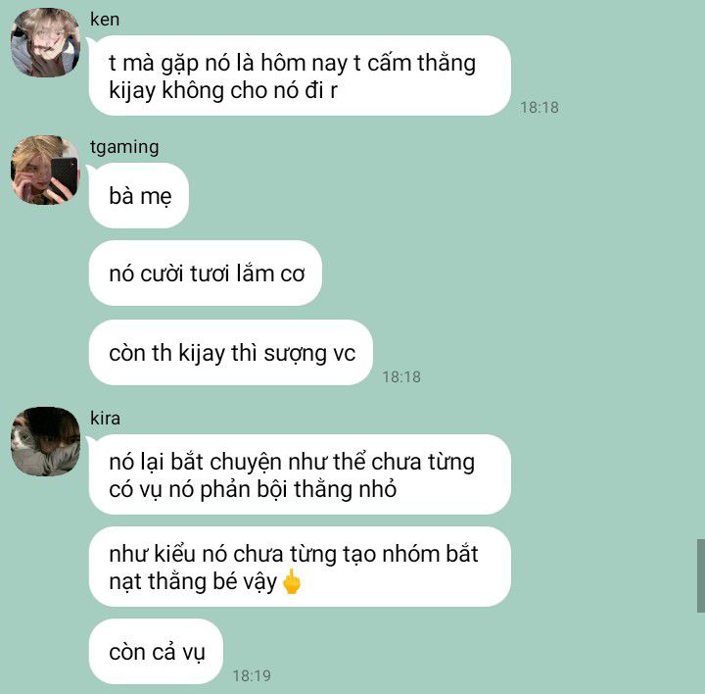Select the 'còn th kijay thì sượng vc' bubble
705x694 pixels.
[231, 353]
